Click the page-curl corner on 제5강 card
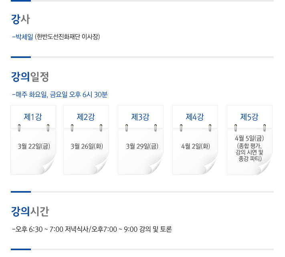 pyautogui.click(x=265, y=166)
